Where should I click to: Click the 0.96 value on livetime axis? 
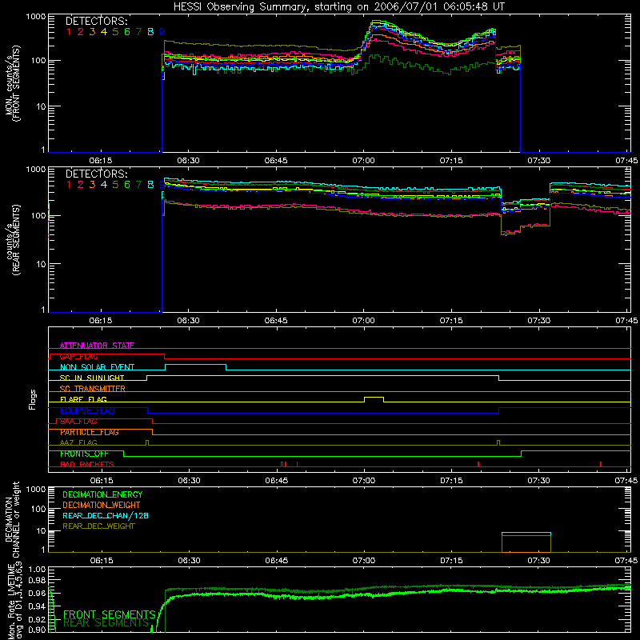point(37,593)
